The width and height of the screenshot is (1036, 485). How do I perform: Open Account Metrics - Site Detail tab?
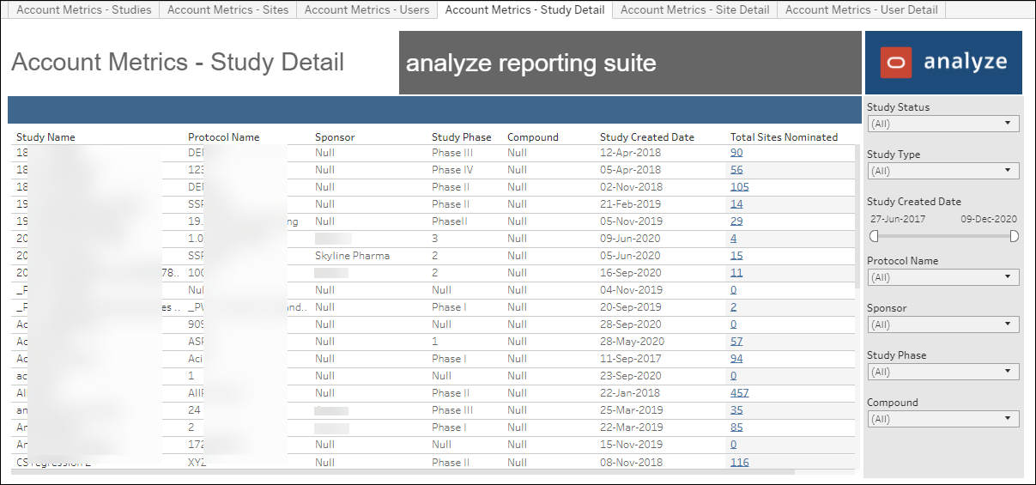(694, 10)
